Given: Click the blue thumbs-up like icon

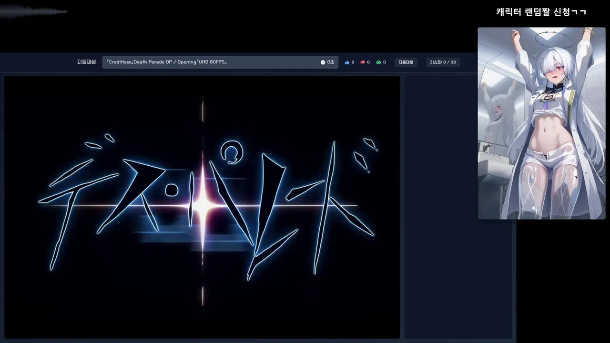Looking at the screenshot, I should pos(347,62).
